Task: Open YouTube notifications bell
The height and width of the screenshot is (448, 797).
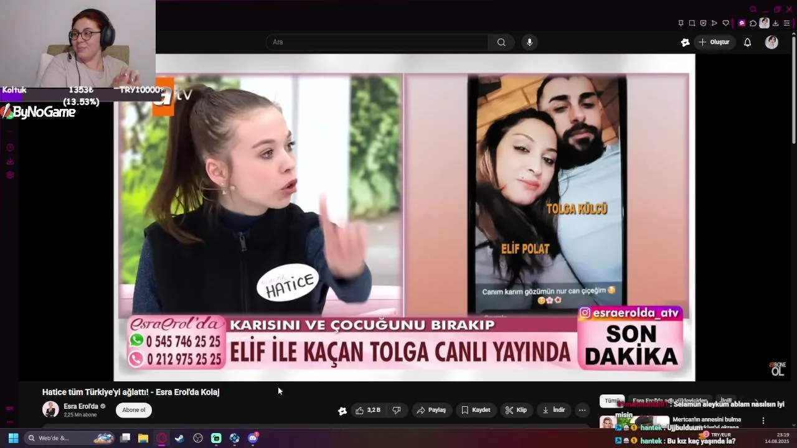Action: tap(747, 42)
